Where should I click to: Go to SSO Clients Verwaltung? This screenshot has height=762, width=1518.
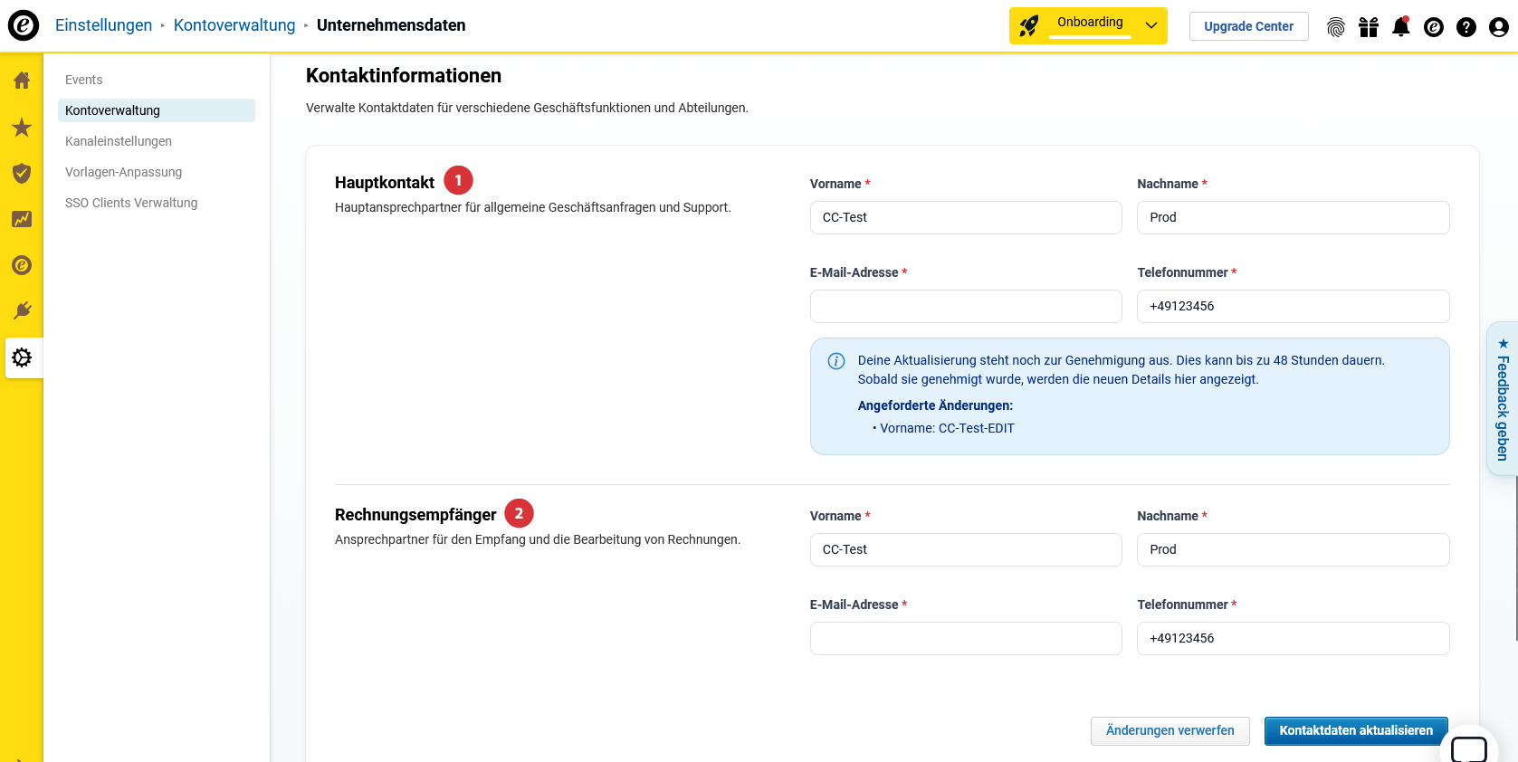click(131, 203)
